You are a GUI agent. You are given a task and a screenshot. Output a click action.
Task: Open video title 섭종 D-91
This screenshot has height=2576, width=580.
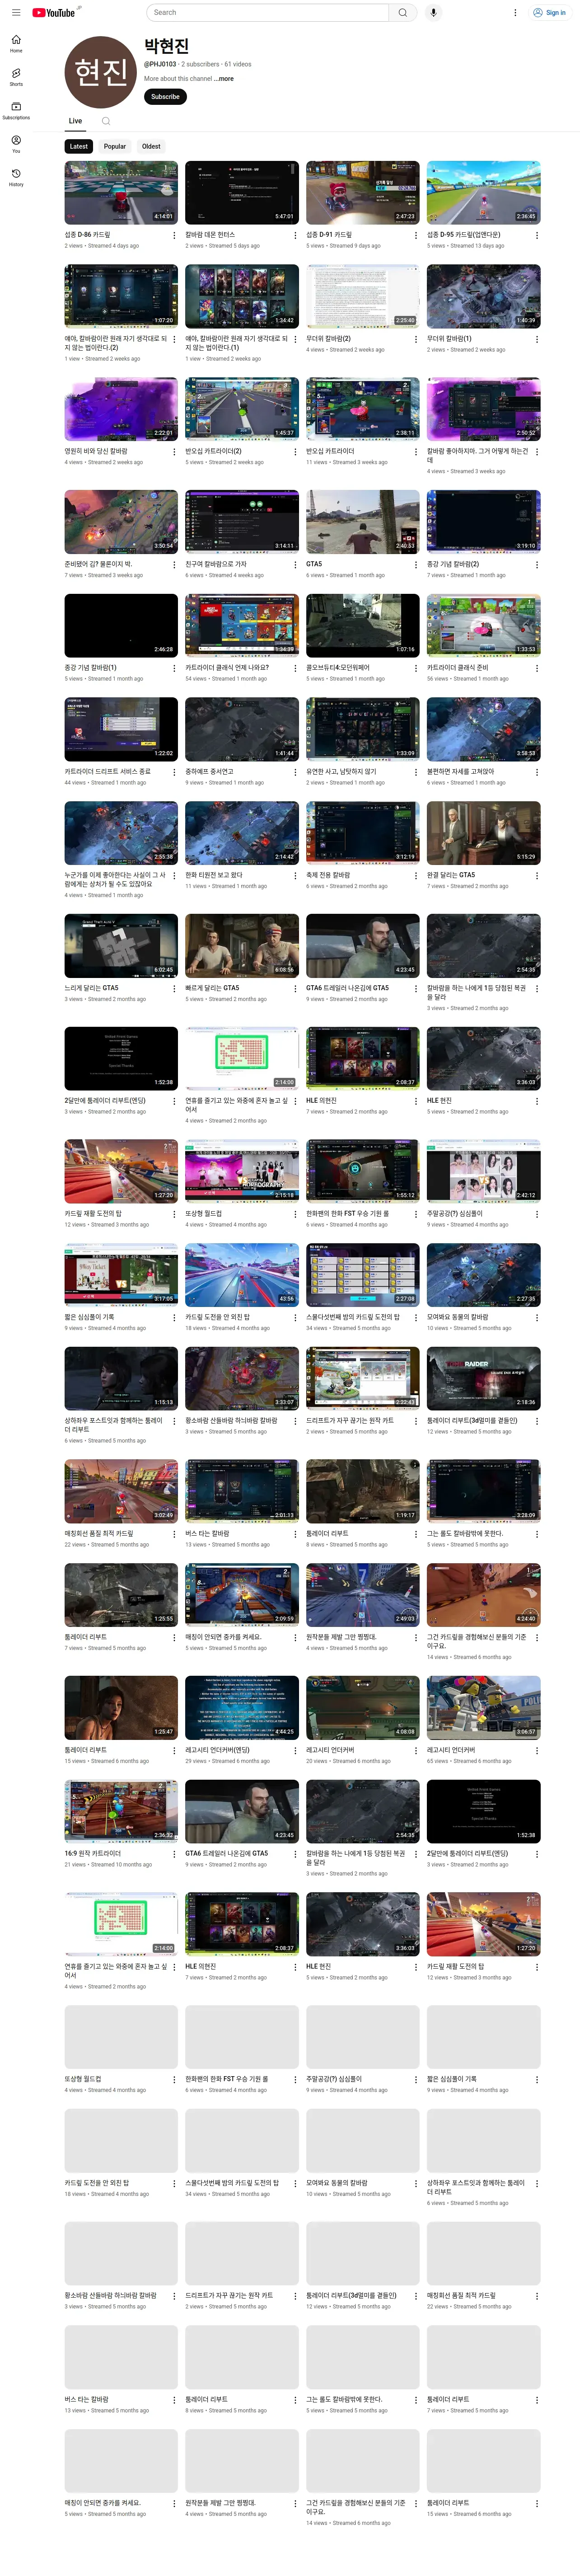[x=329, y=235]
